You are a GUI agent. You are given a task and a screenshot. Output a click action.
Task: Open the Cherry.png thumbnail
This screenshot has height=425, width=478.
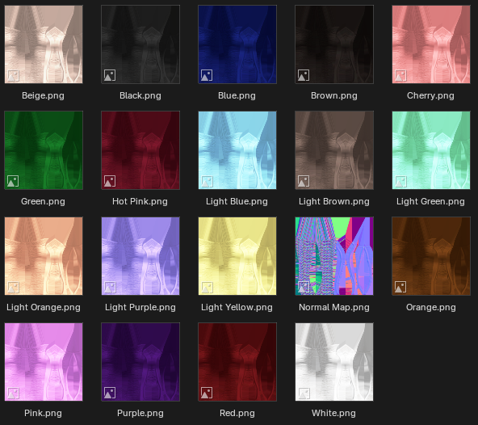pos(431,44)
